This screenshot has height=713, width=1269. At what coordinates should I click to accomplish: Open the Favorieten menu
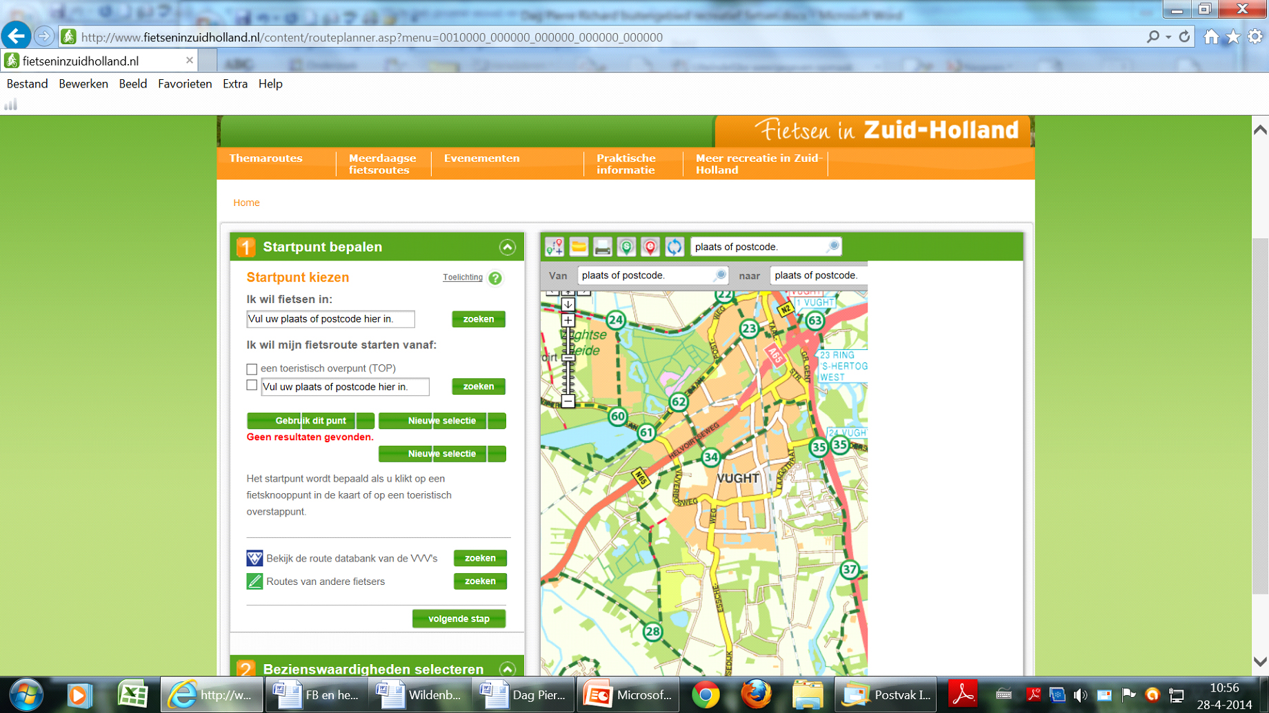point(185,84)
